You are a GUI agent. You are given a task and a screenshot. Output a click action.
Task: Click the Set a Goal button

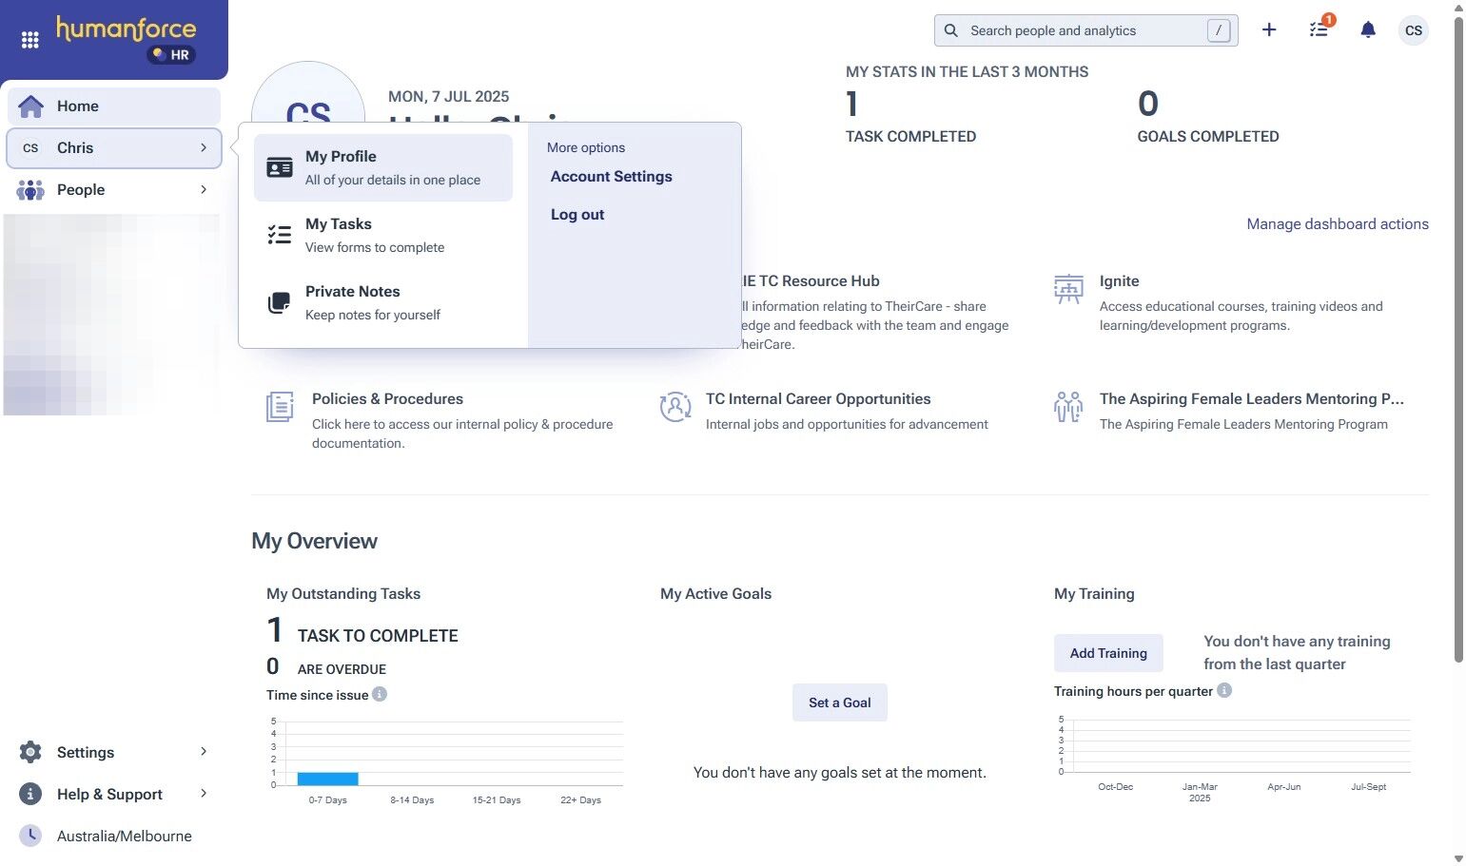pos(840,702)
